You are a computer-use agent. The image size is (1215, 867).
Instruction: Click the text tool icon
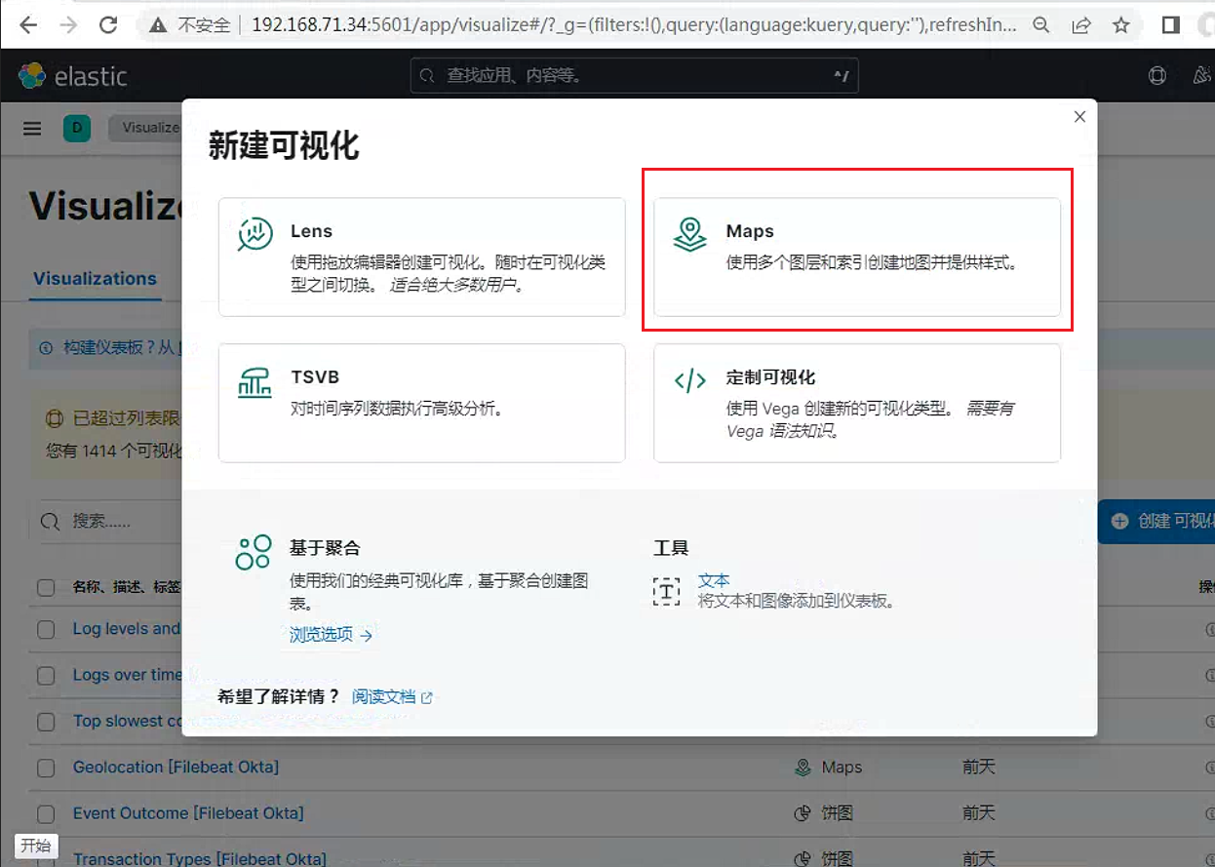click(666, 590)
